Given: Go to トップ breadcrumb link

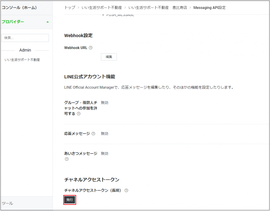Looking at the screenshot, I should pyautogui.click(x=70, y=8).
